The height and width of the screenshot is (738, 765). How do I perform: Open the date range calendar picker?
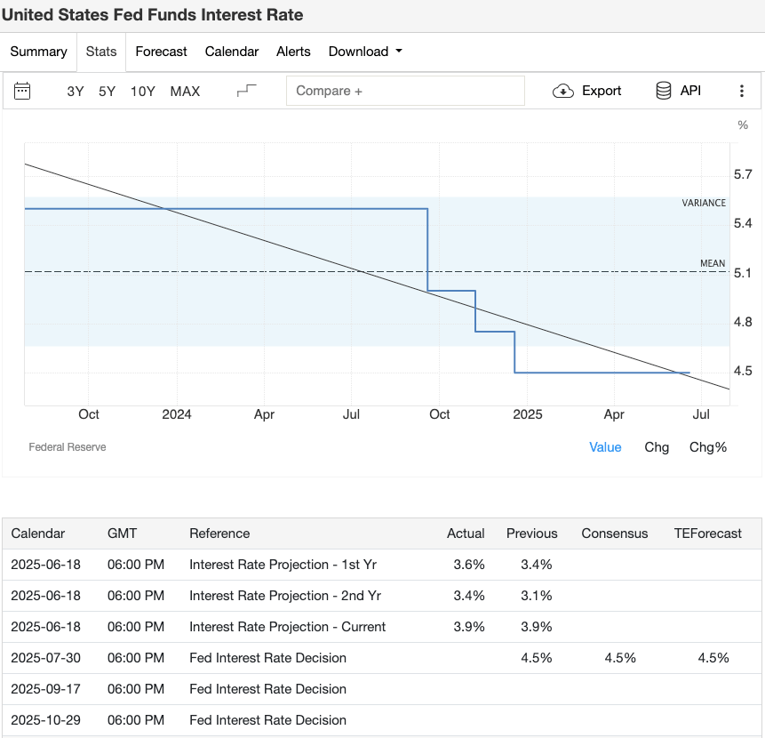(x=22, y=91)
